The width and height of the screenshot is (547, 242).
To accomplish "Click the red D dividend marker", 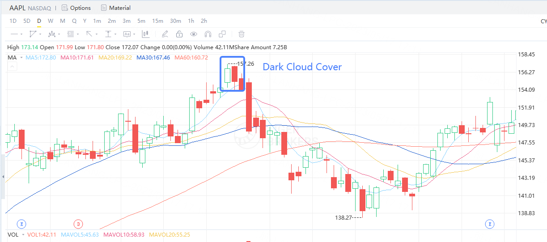I will pos(78,224).
